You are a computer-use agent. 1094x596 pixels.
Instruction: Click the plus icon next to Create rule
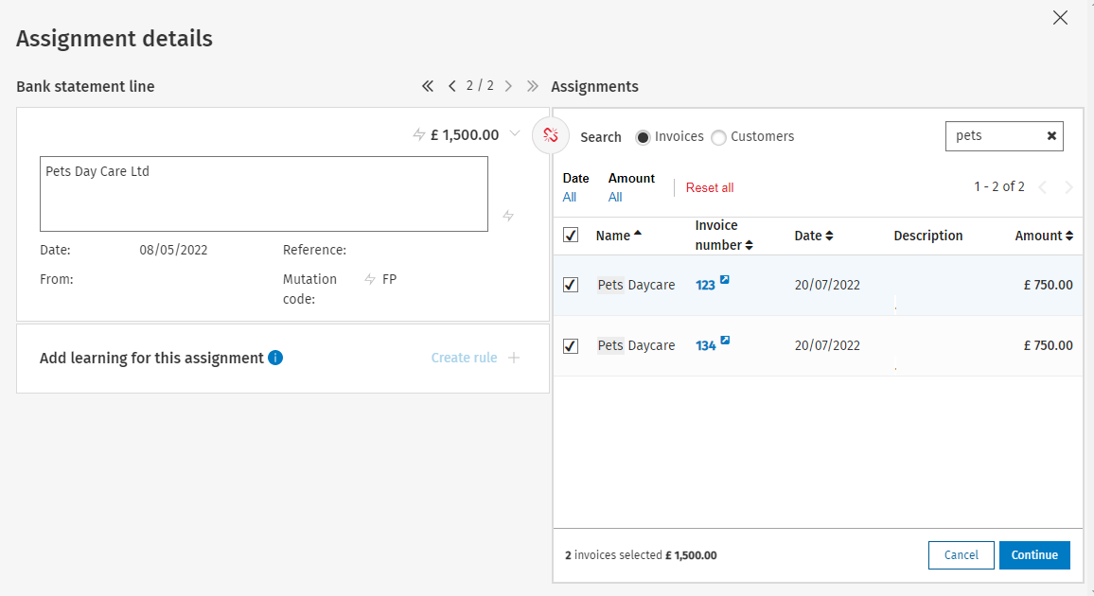click(514, 358)
